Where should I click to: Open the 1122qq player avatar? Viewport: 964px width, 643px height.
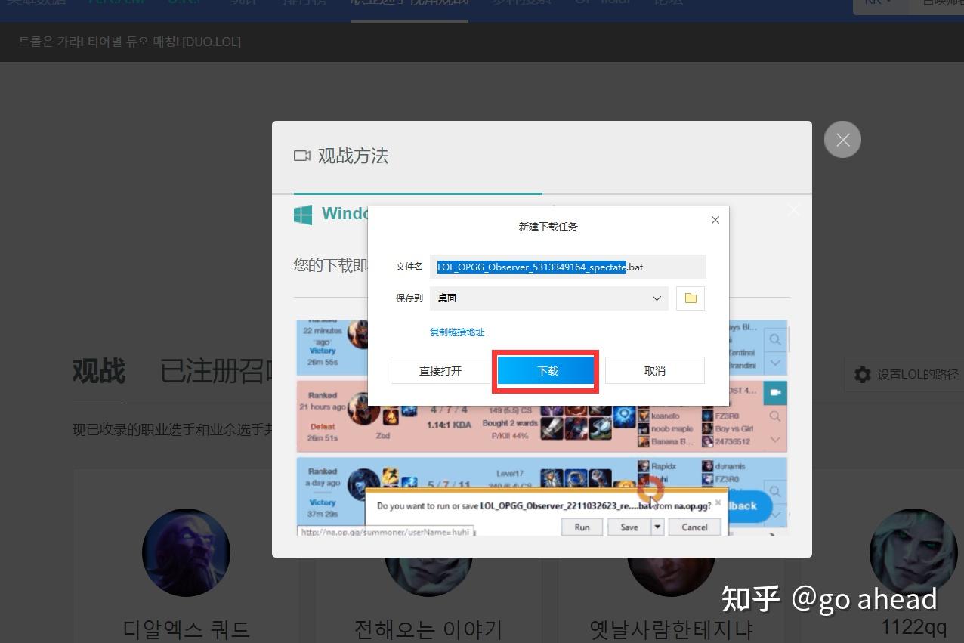point(913,552)
